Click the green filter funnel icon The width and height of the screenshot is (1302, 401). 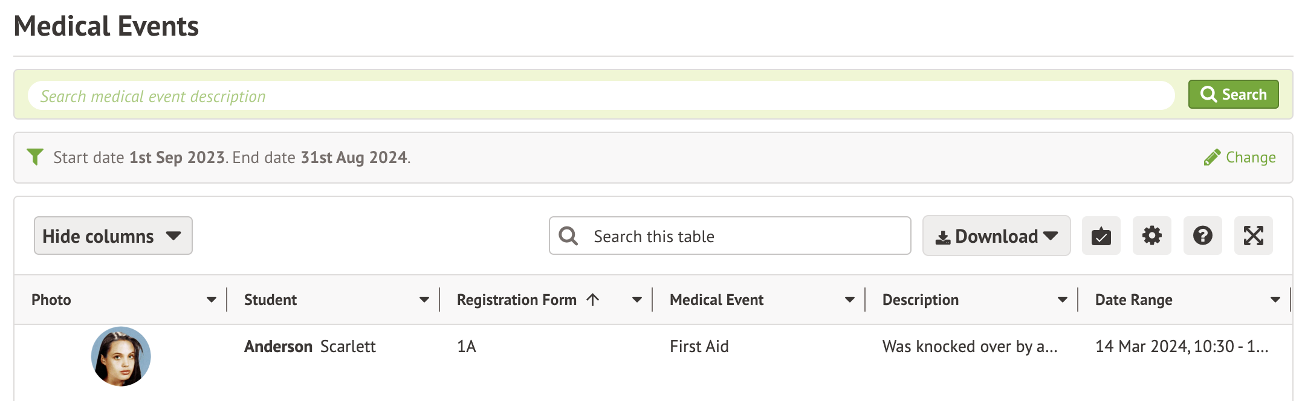click(x=35, y=157)
